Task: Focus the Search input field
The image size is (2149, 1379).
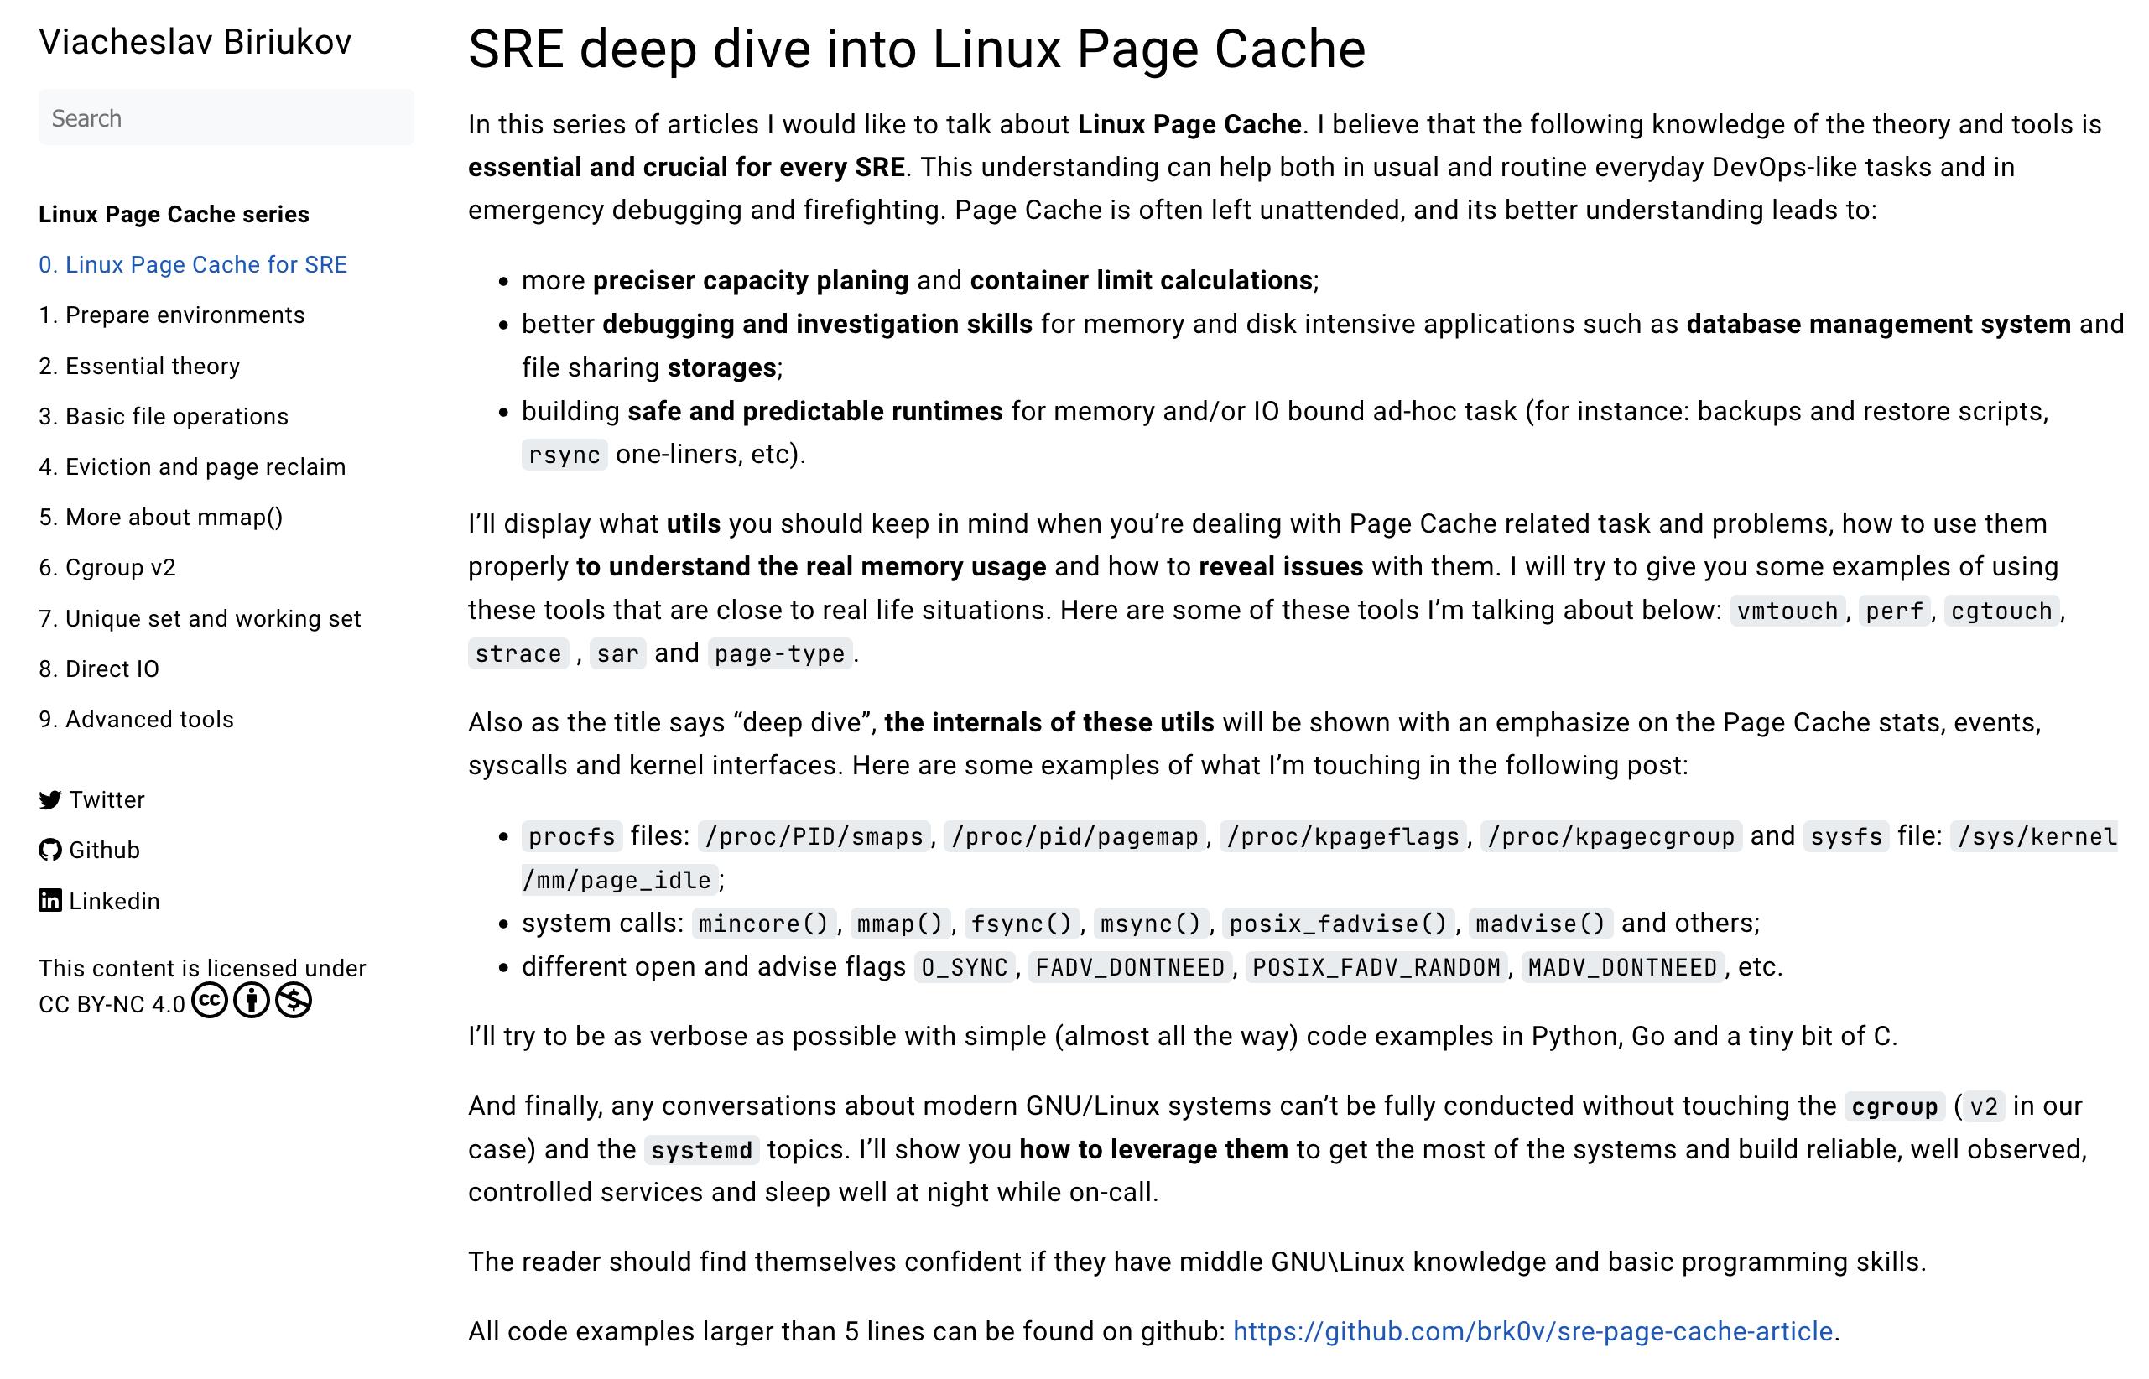Action: 226,118
